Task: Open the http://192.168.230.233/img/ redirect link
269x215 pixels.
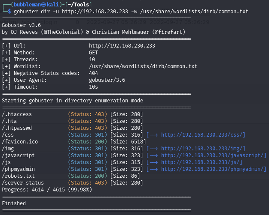Action: coord(202,148)
